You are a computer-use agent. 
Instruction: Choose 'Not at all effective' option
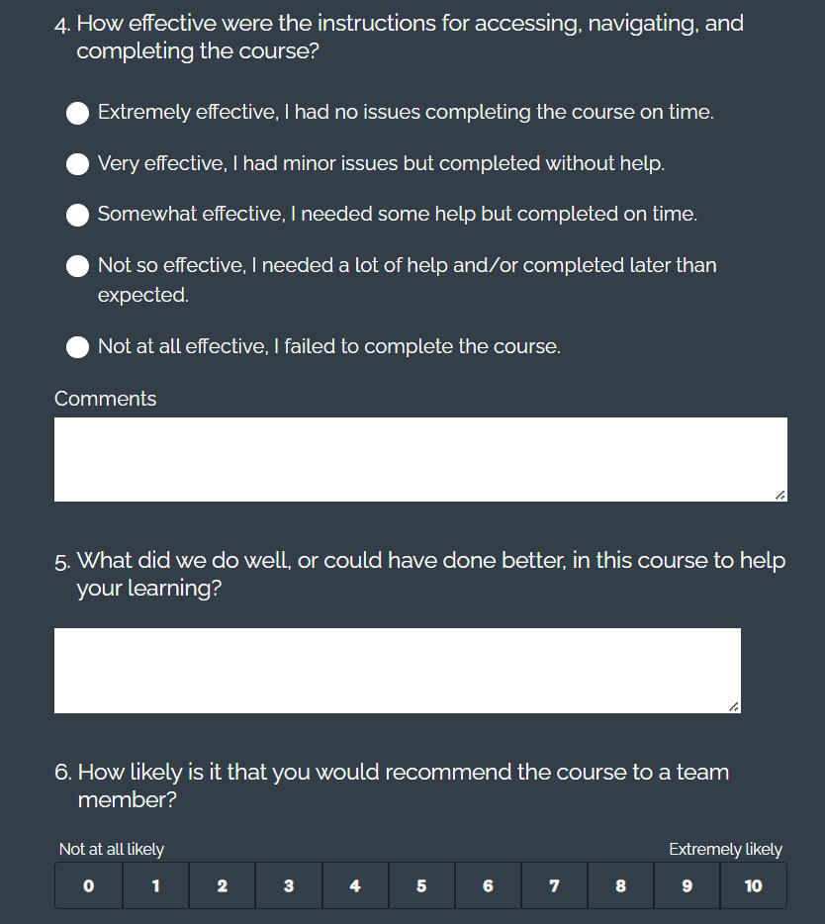pos(78,347)
